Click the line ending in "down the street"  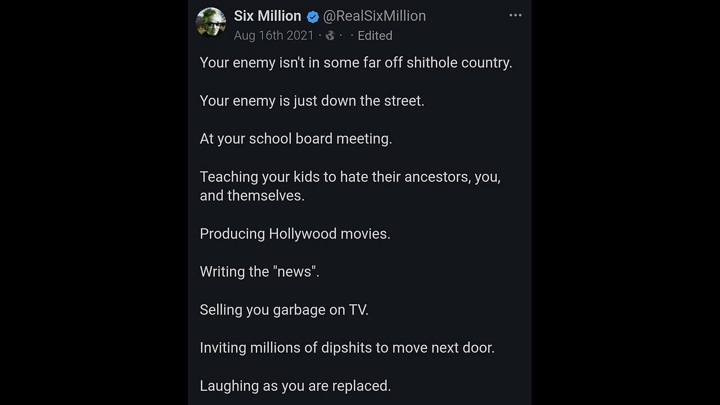tap(312, 101)
